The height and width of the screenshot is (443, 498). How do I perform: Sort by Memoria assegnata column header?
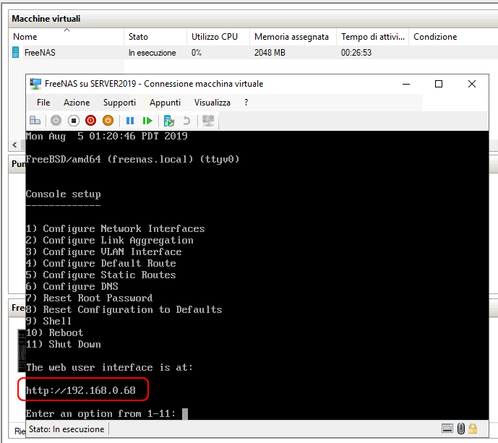point(293,37)
